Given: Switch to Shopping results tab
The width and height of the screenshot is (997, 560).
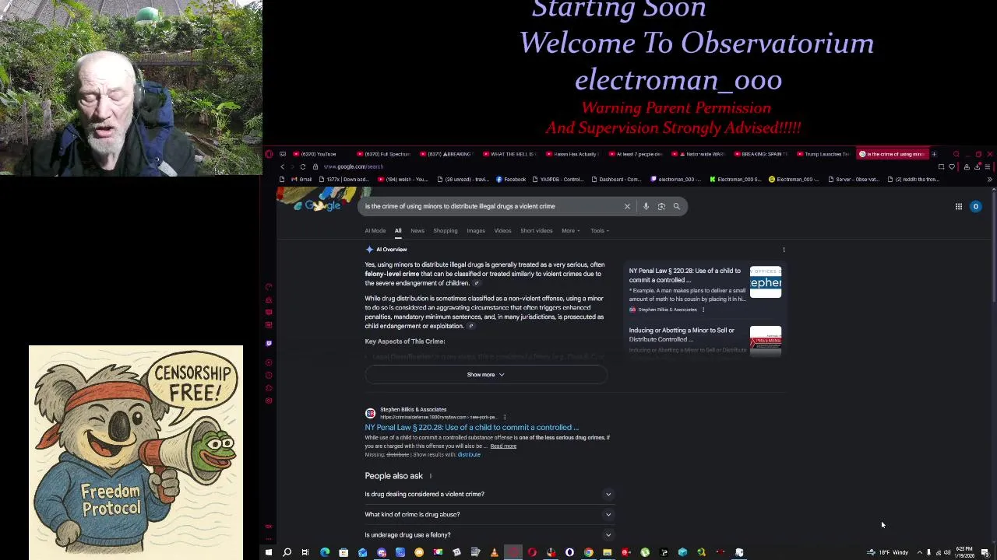Looking at the screenshot, I should click(x=446, y=231).
